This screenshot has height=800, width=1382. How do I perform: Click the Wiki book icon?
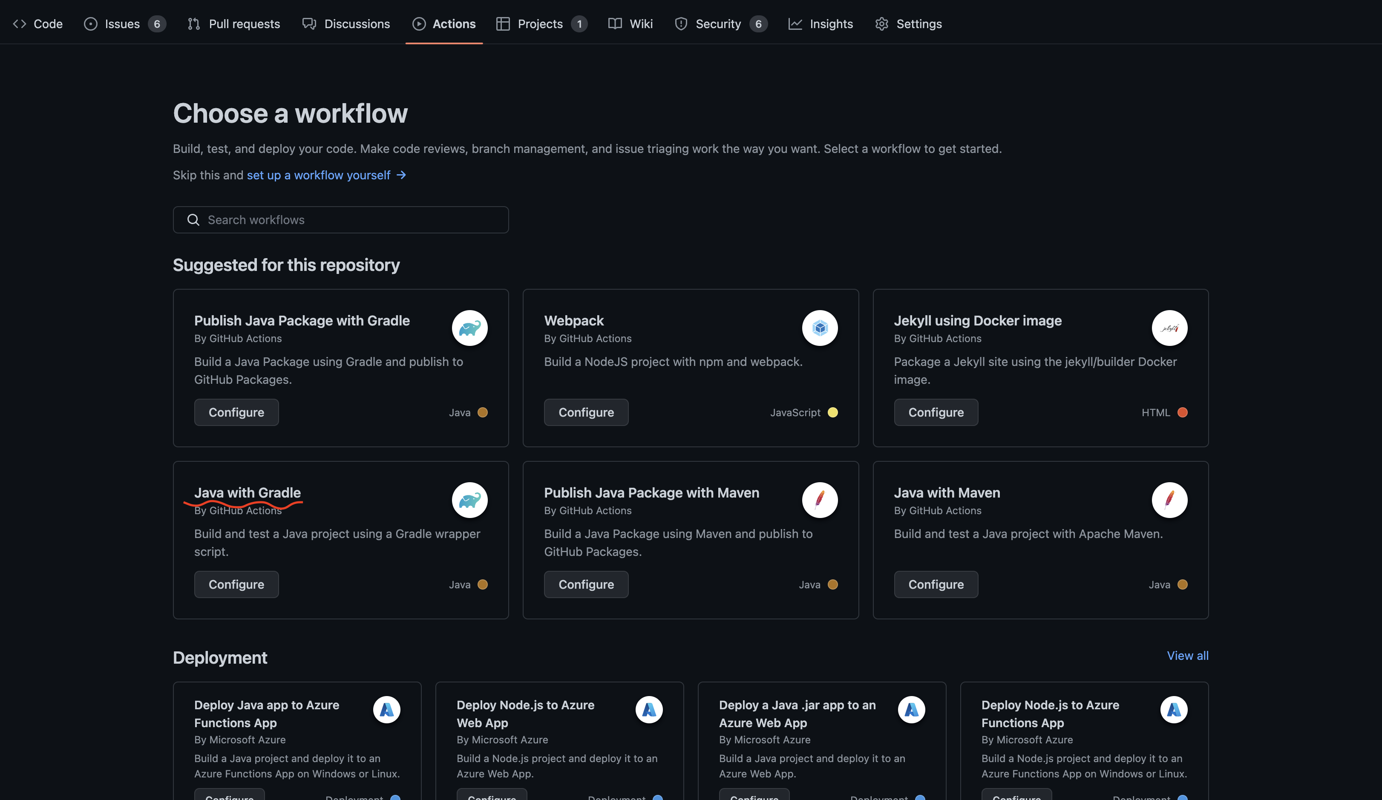point(615,23)
